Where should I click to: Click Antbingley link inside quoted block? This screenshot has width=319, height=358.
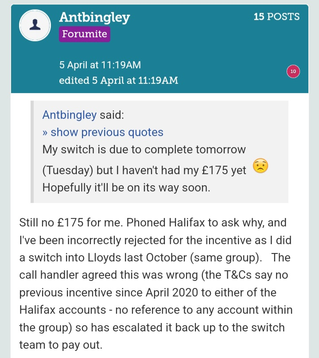coord(69,115)
